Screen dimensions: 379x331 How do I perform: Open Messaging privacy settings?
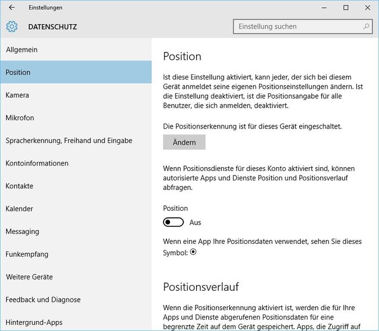(22, 232)
